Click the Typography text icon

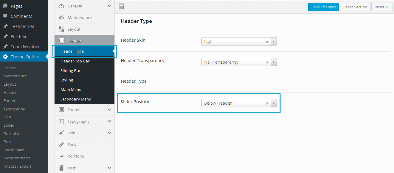click(61, 121)
